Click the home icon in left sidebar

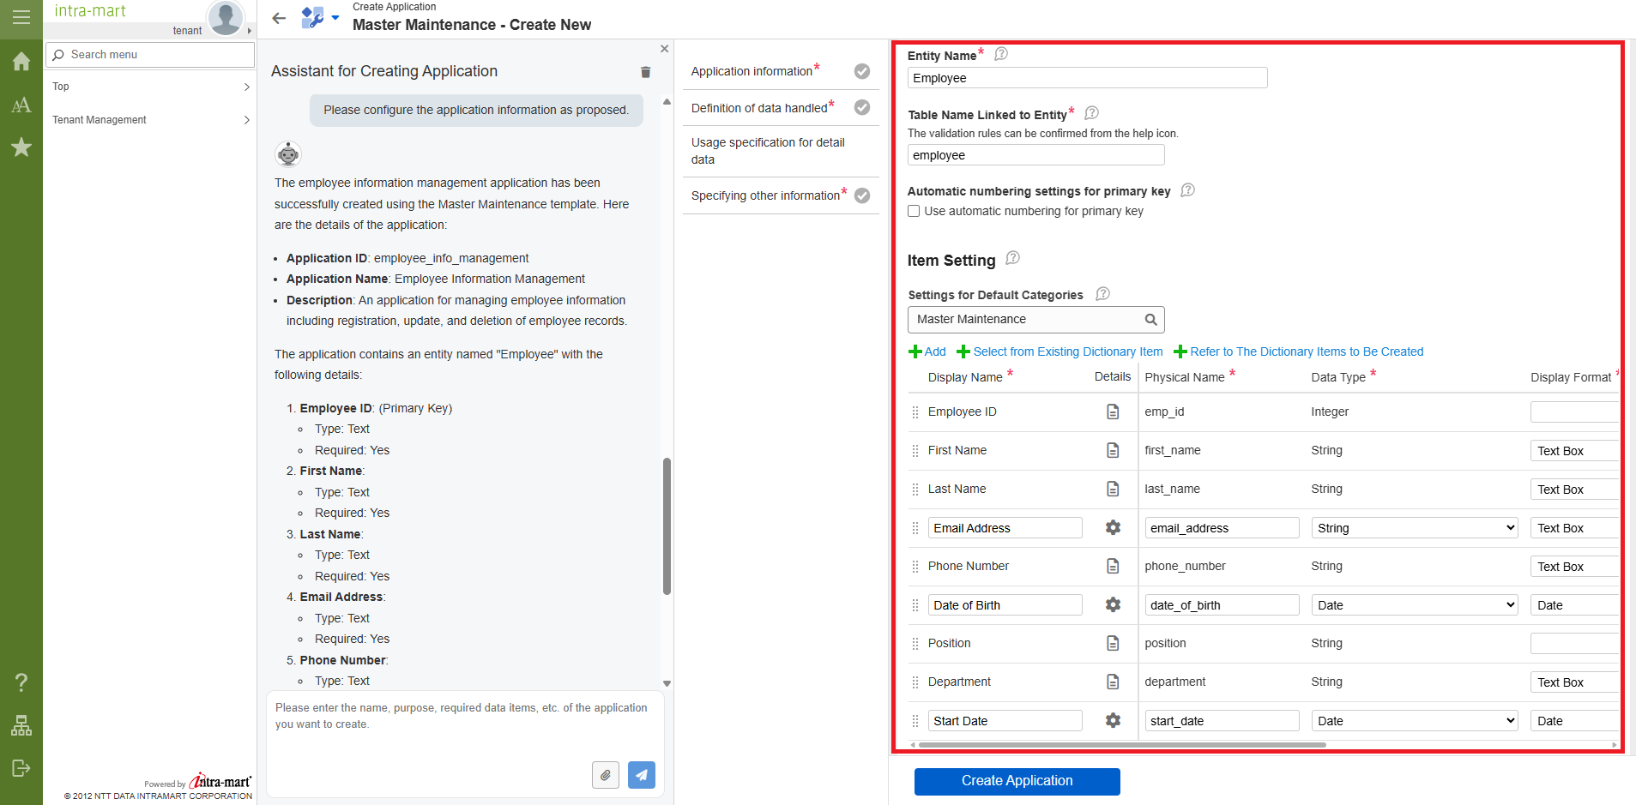[x=21, y=62]
